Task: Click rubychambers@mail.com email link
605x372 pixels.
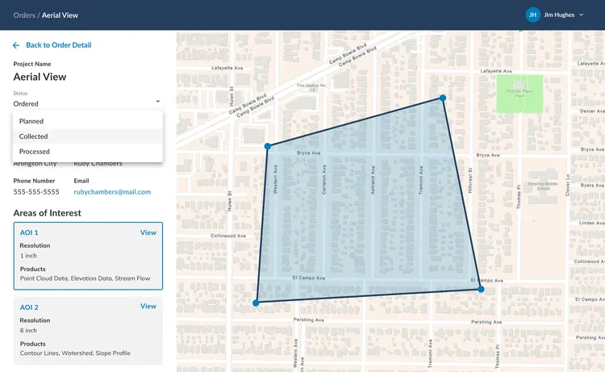Action: (x=112, y=192)
